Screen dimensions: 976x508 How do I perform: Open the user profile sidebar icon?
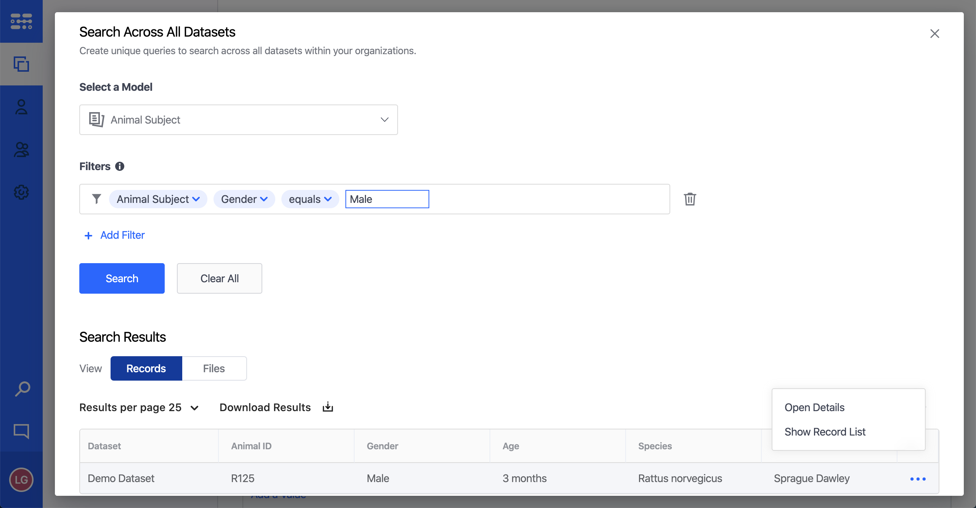click(21, 107)
